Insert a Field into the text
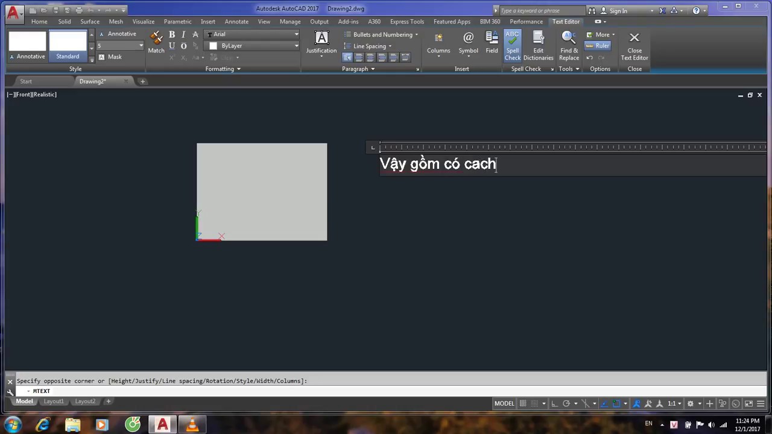Image resolution: width=772 pixels, height=434 pixels. pyautogui.click(x=492, y=42)
